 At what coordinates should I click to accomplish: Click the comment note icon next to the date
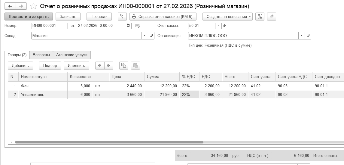point(138,26)
